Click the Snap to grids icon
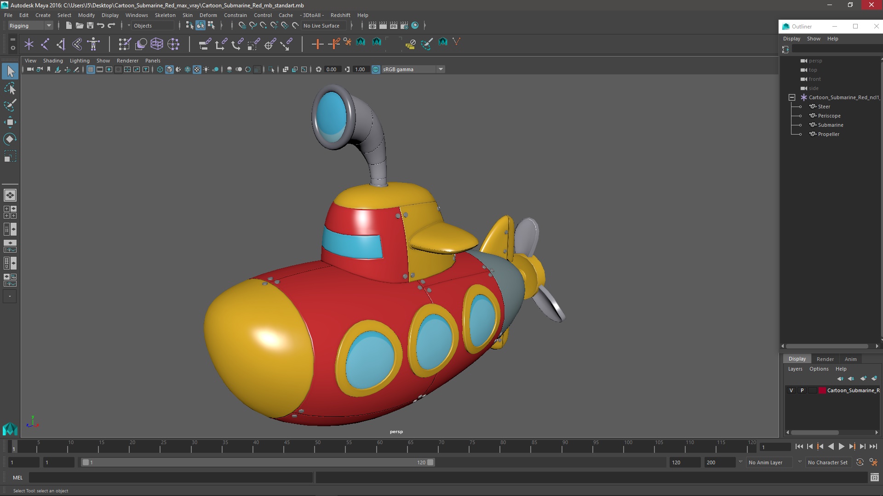Image resolution: width=883 pixels, height=496 pixels. (x=242, y=25)
